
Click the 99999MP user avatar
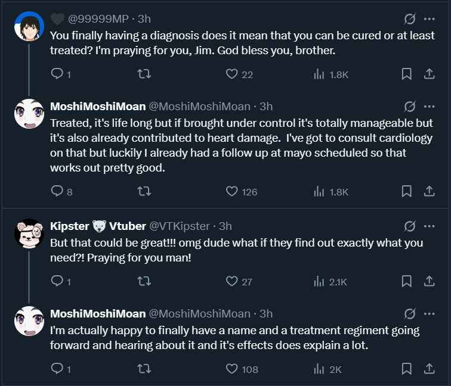click(29, 27)
